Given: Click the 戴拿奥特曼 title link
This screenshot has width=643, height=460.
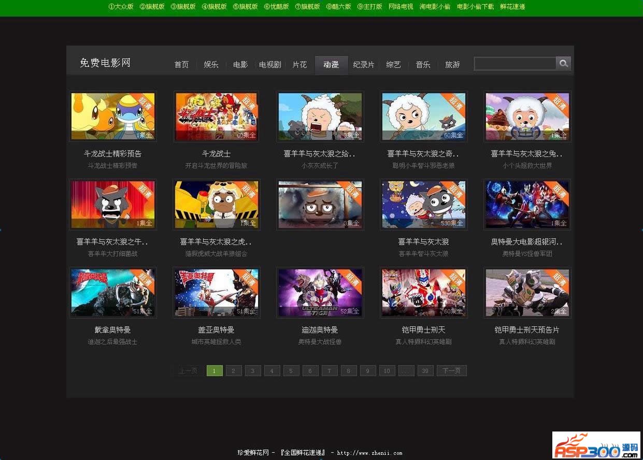Looking at the screenshot, I should 113,330.
